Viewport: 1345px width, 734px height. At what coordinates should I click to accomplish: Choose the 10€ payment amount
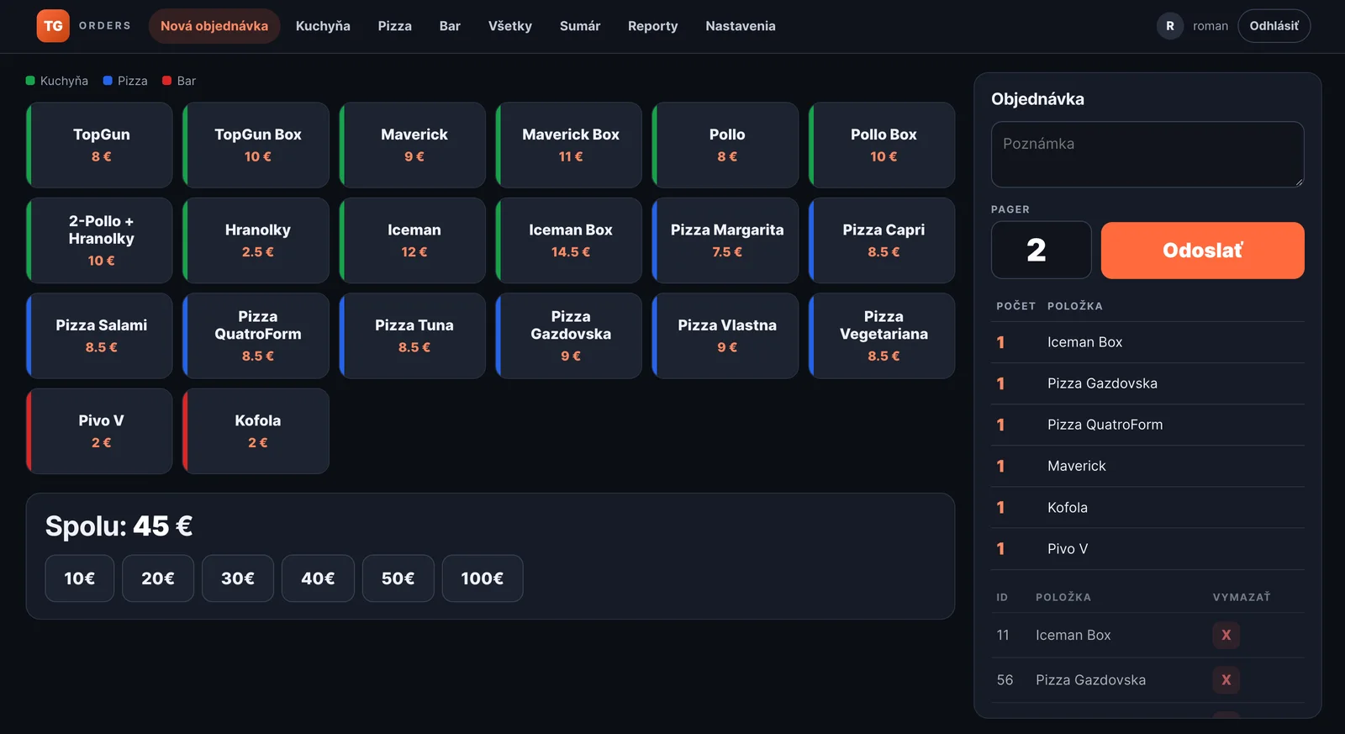pyautogui.click(x=80, y=578)
